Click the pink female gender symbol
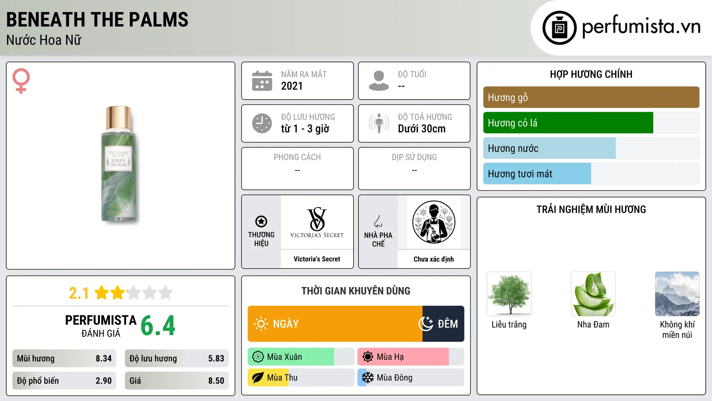The height and width of the screenshot is (401, 712). pos(21,81)
